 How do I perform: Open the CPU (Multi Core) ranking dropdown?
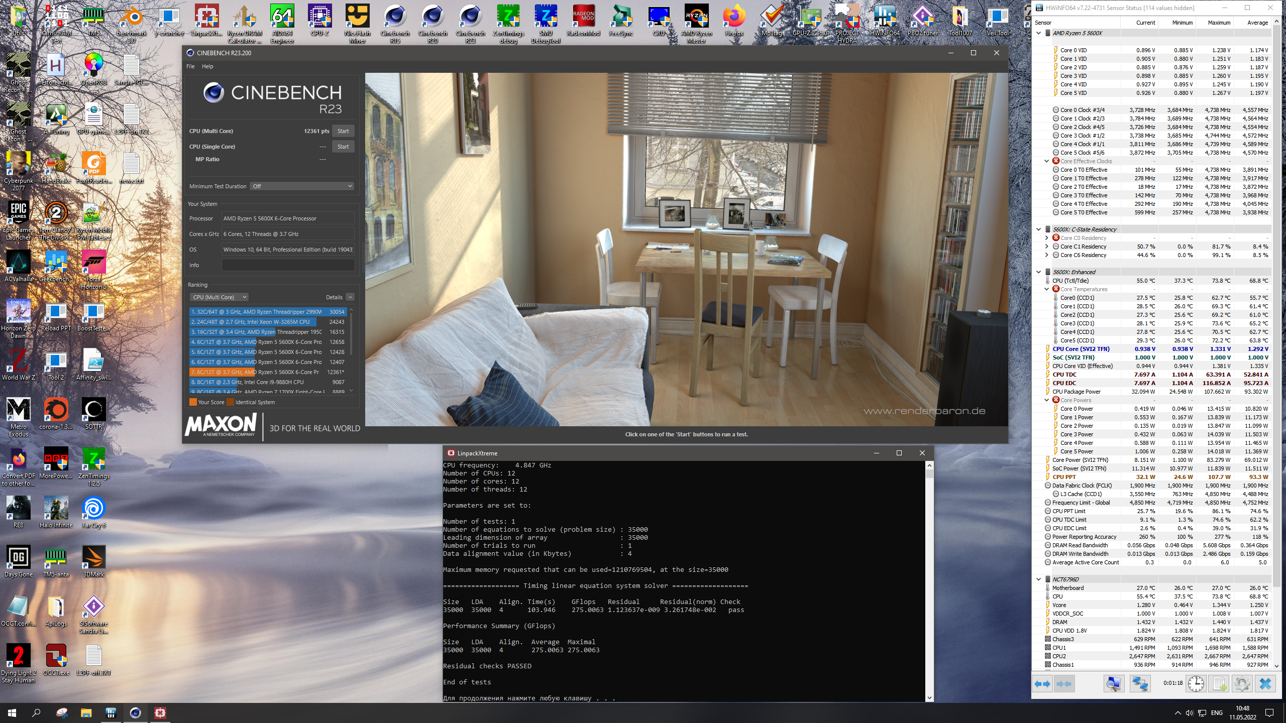[x=220, y=297]
